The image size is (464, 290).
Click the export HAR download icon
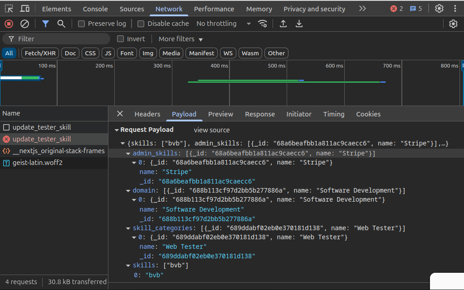tap(299, 24)
